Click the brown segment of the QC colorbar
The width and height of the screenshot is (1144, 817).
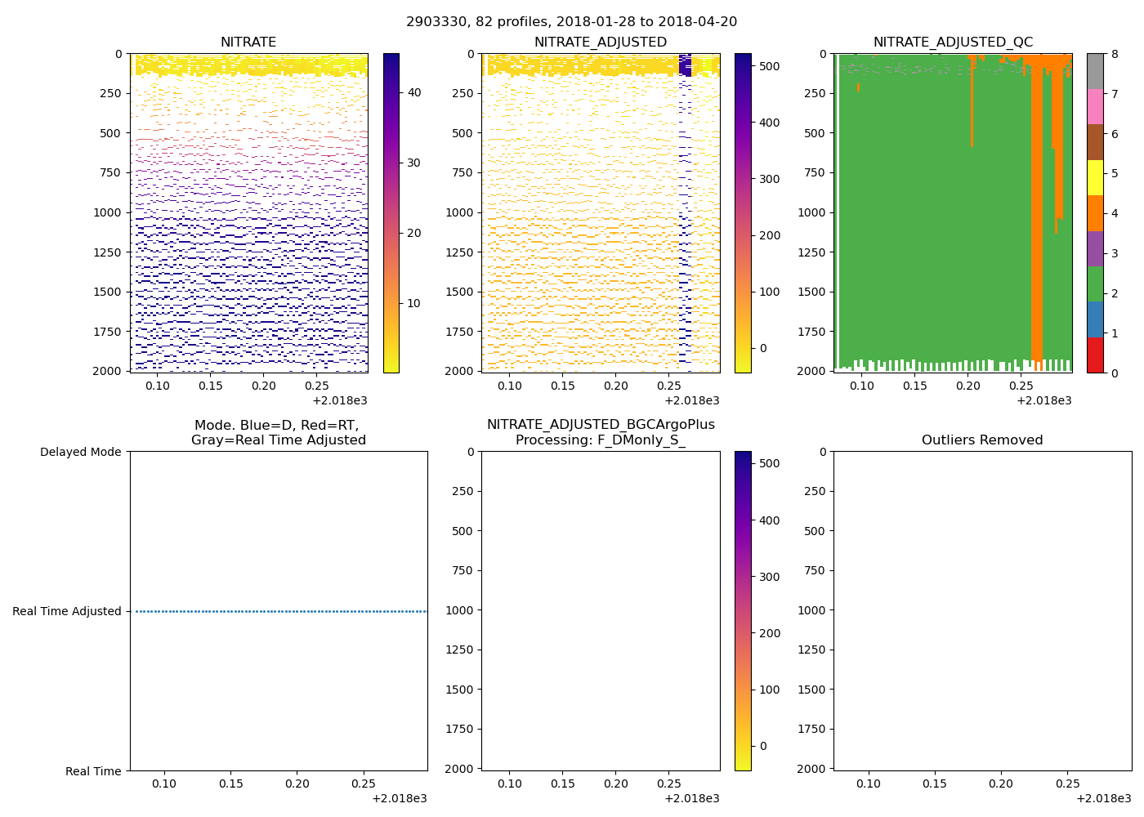pos(1095,142)
